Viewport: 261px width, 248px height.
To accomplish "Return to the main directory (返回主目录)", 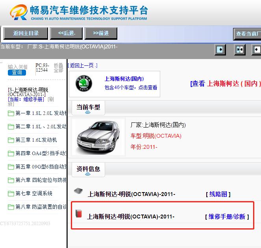I will [x=26, y=33].
